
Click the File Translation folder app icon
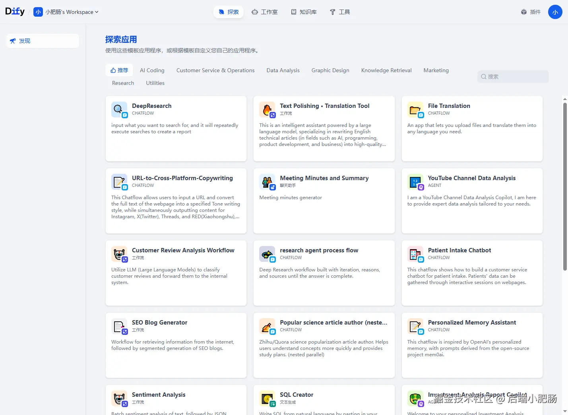(x=415, y=110)
